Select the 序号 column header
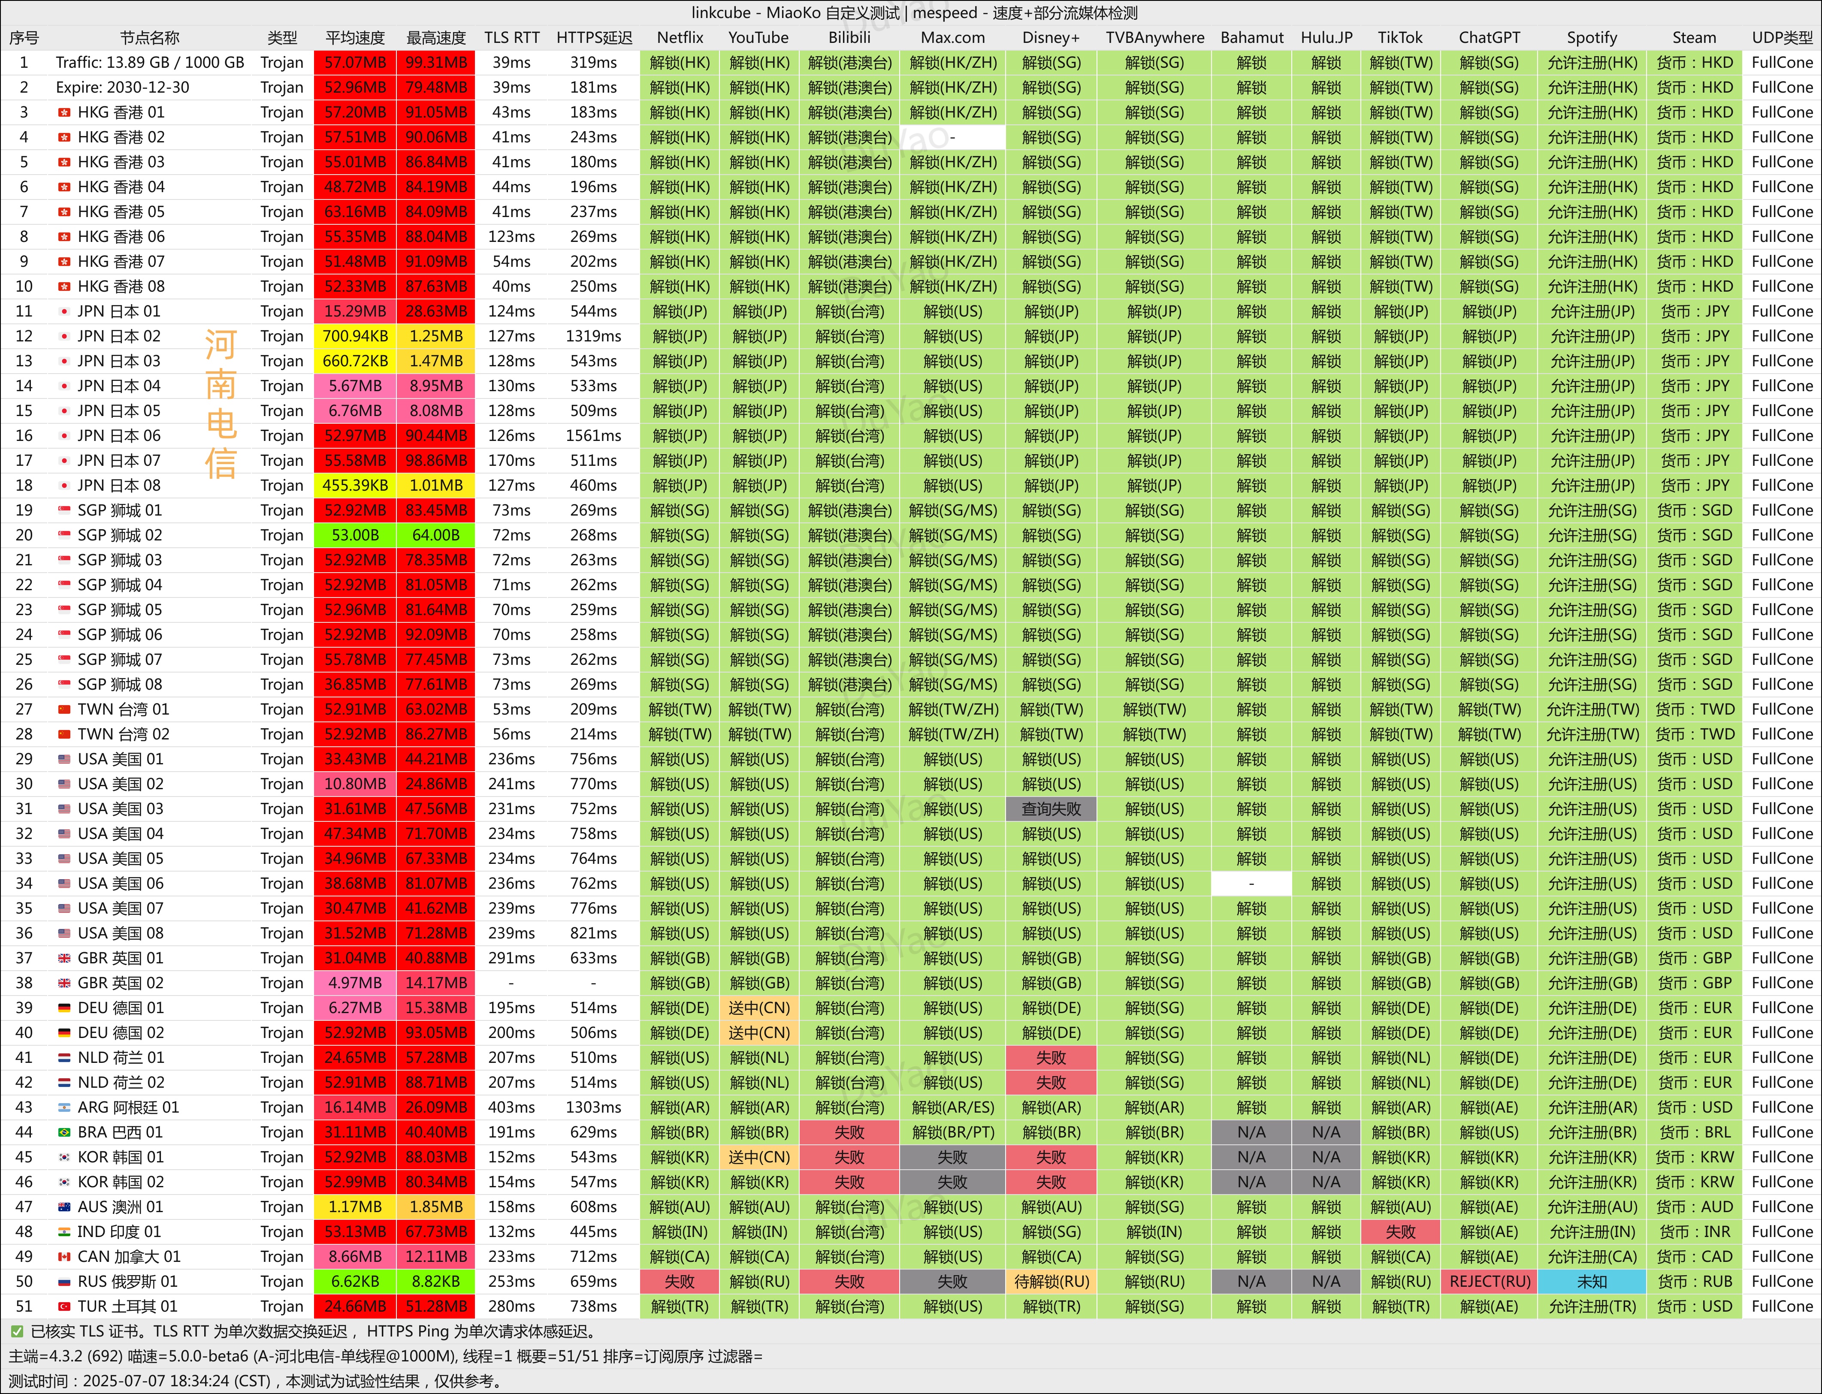The height and width of the screenshot is (1394, 1822). [24, 37]
